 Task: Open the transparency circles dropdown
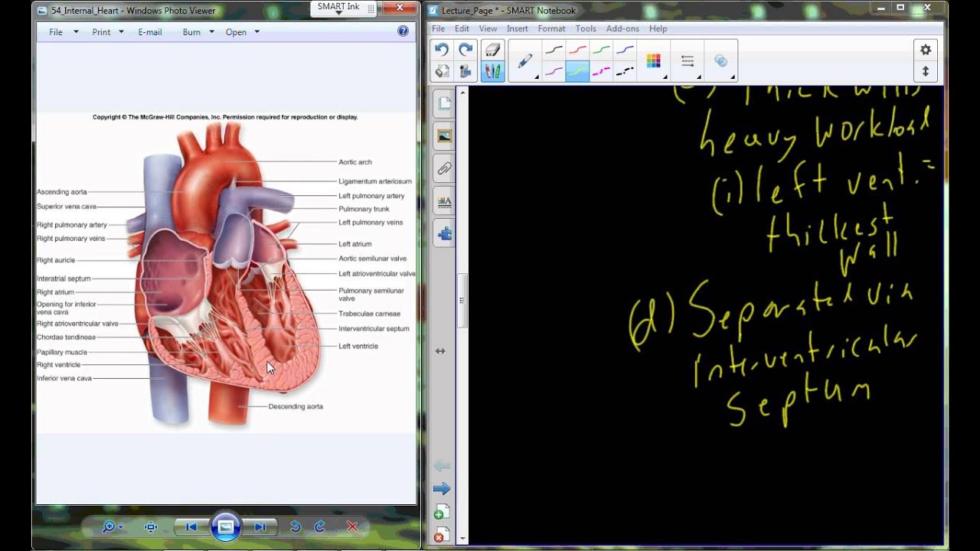tap(721, 61)
